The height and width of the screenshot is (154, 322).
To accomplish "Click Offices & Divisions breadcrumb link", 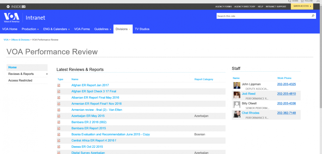I will [x=20, y=40].
